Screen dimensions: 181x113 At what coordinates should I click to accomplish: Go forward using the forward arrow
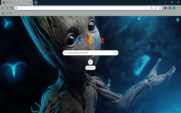tap(7, 8)
